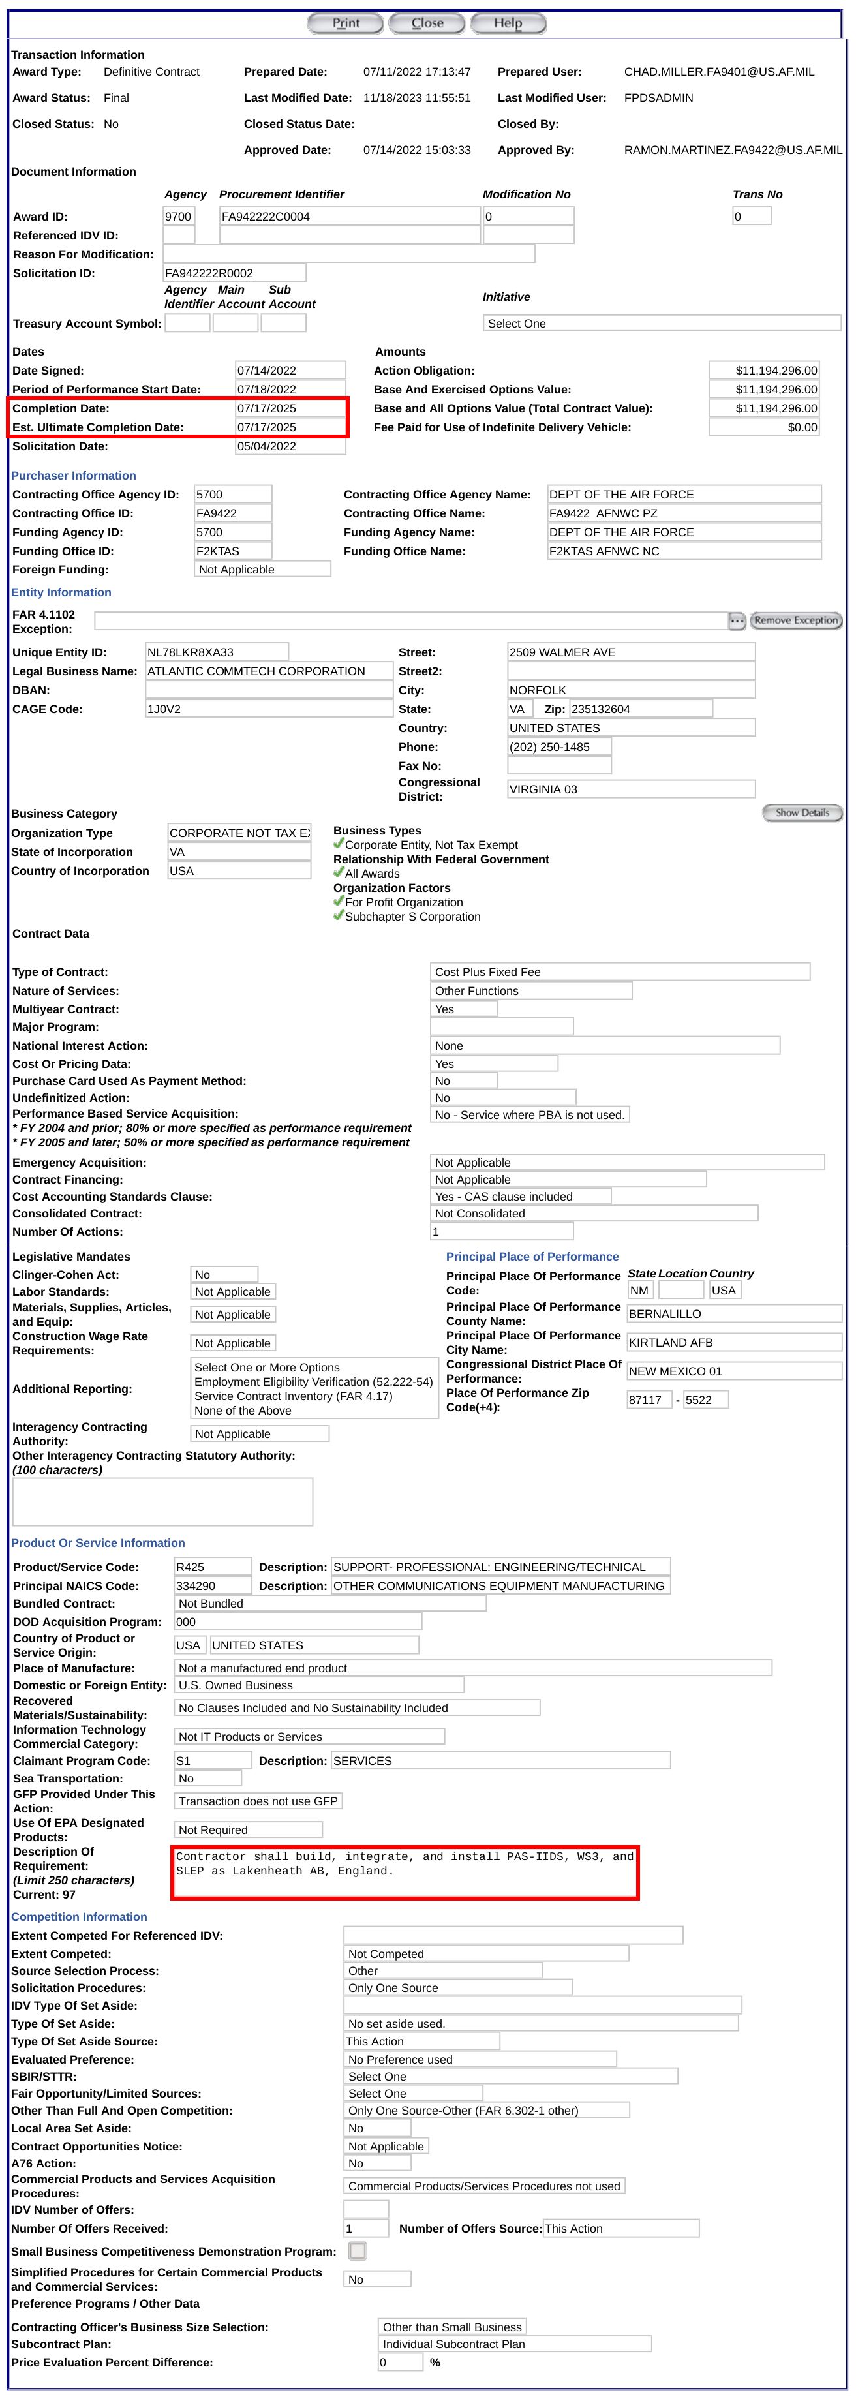Click the Street field 2509 WALMER AVE
The image size is (856, 2401).
point(632,652)
